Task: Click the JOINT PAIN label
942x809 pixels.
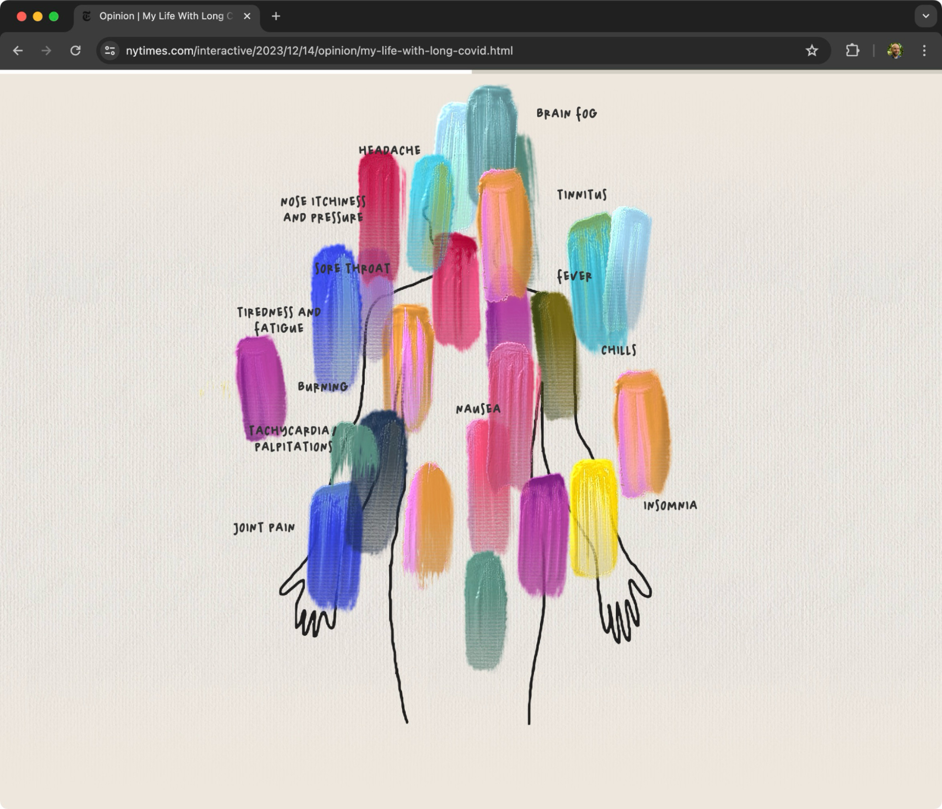Action: click(264, 528)
